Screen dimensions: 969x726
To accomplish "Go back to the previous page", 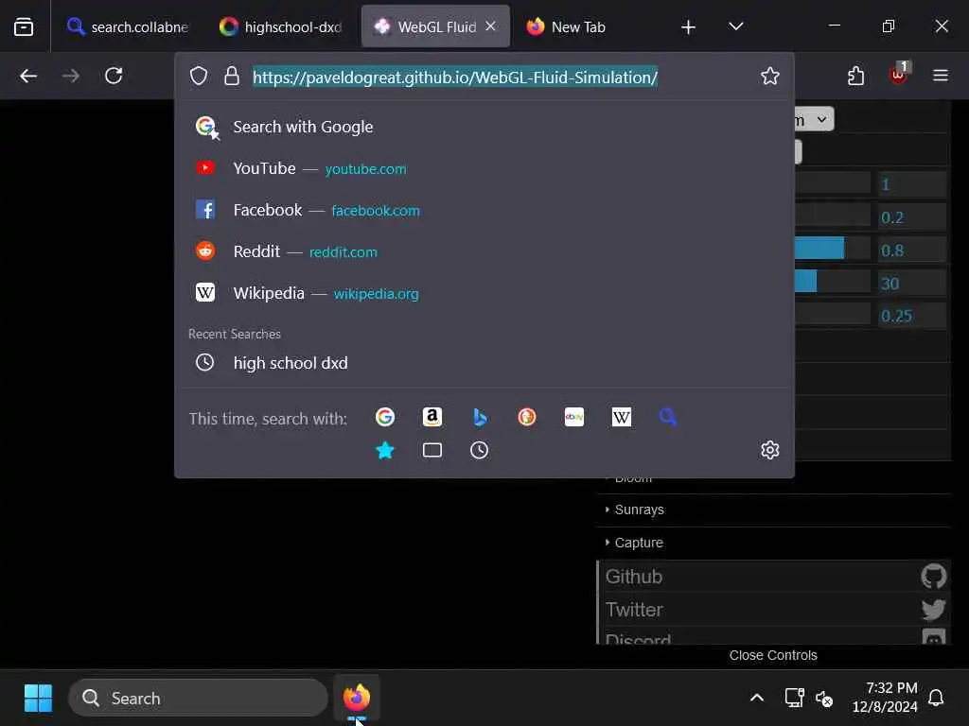I will pyautogui.click(x=28, y=76).
